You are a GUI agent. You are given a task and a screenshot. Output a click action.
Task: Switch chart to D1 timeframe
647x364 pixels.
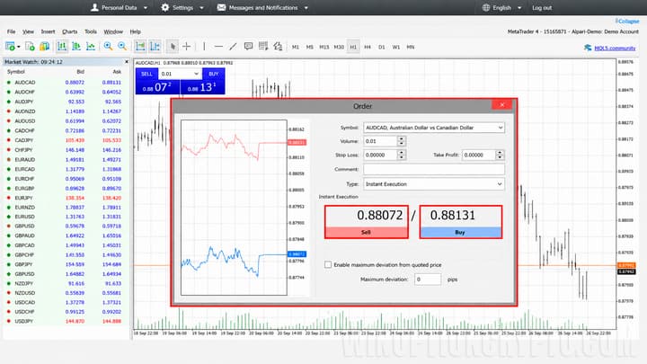382,47
